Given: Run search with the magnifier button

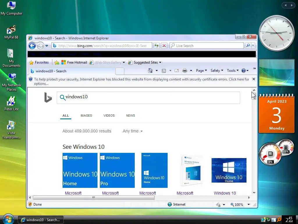Looking at the screenshot, I should point(248,45).
